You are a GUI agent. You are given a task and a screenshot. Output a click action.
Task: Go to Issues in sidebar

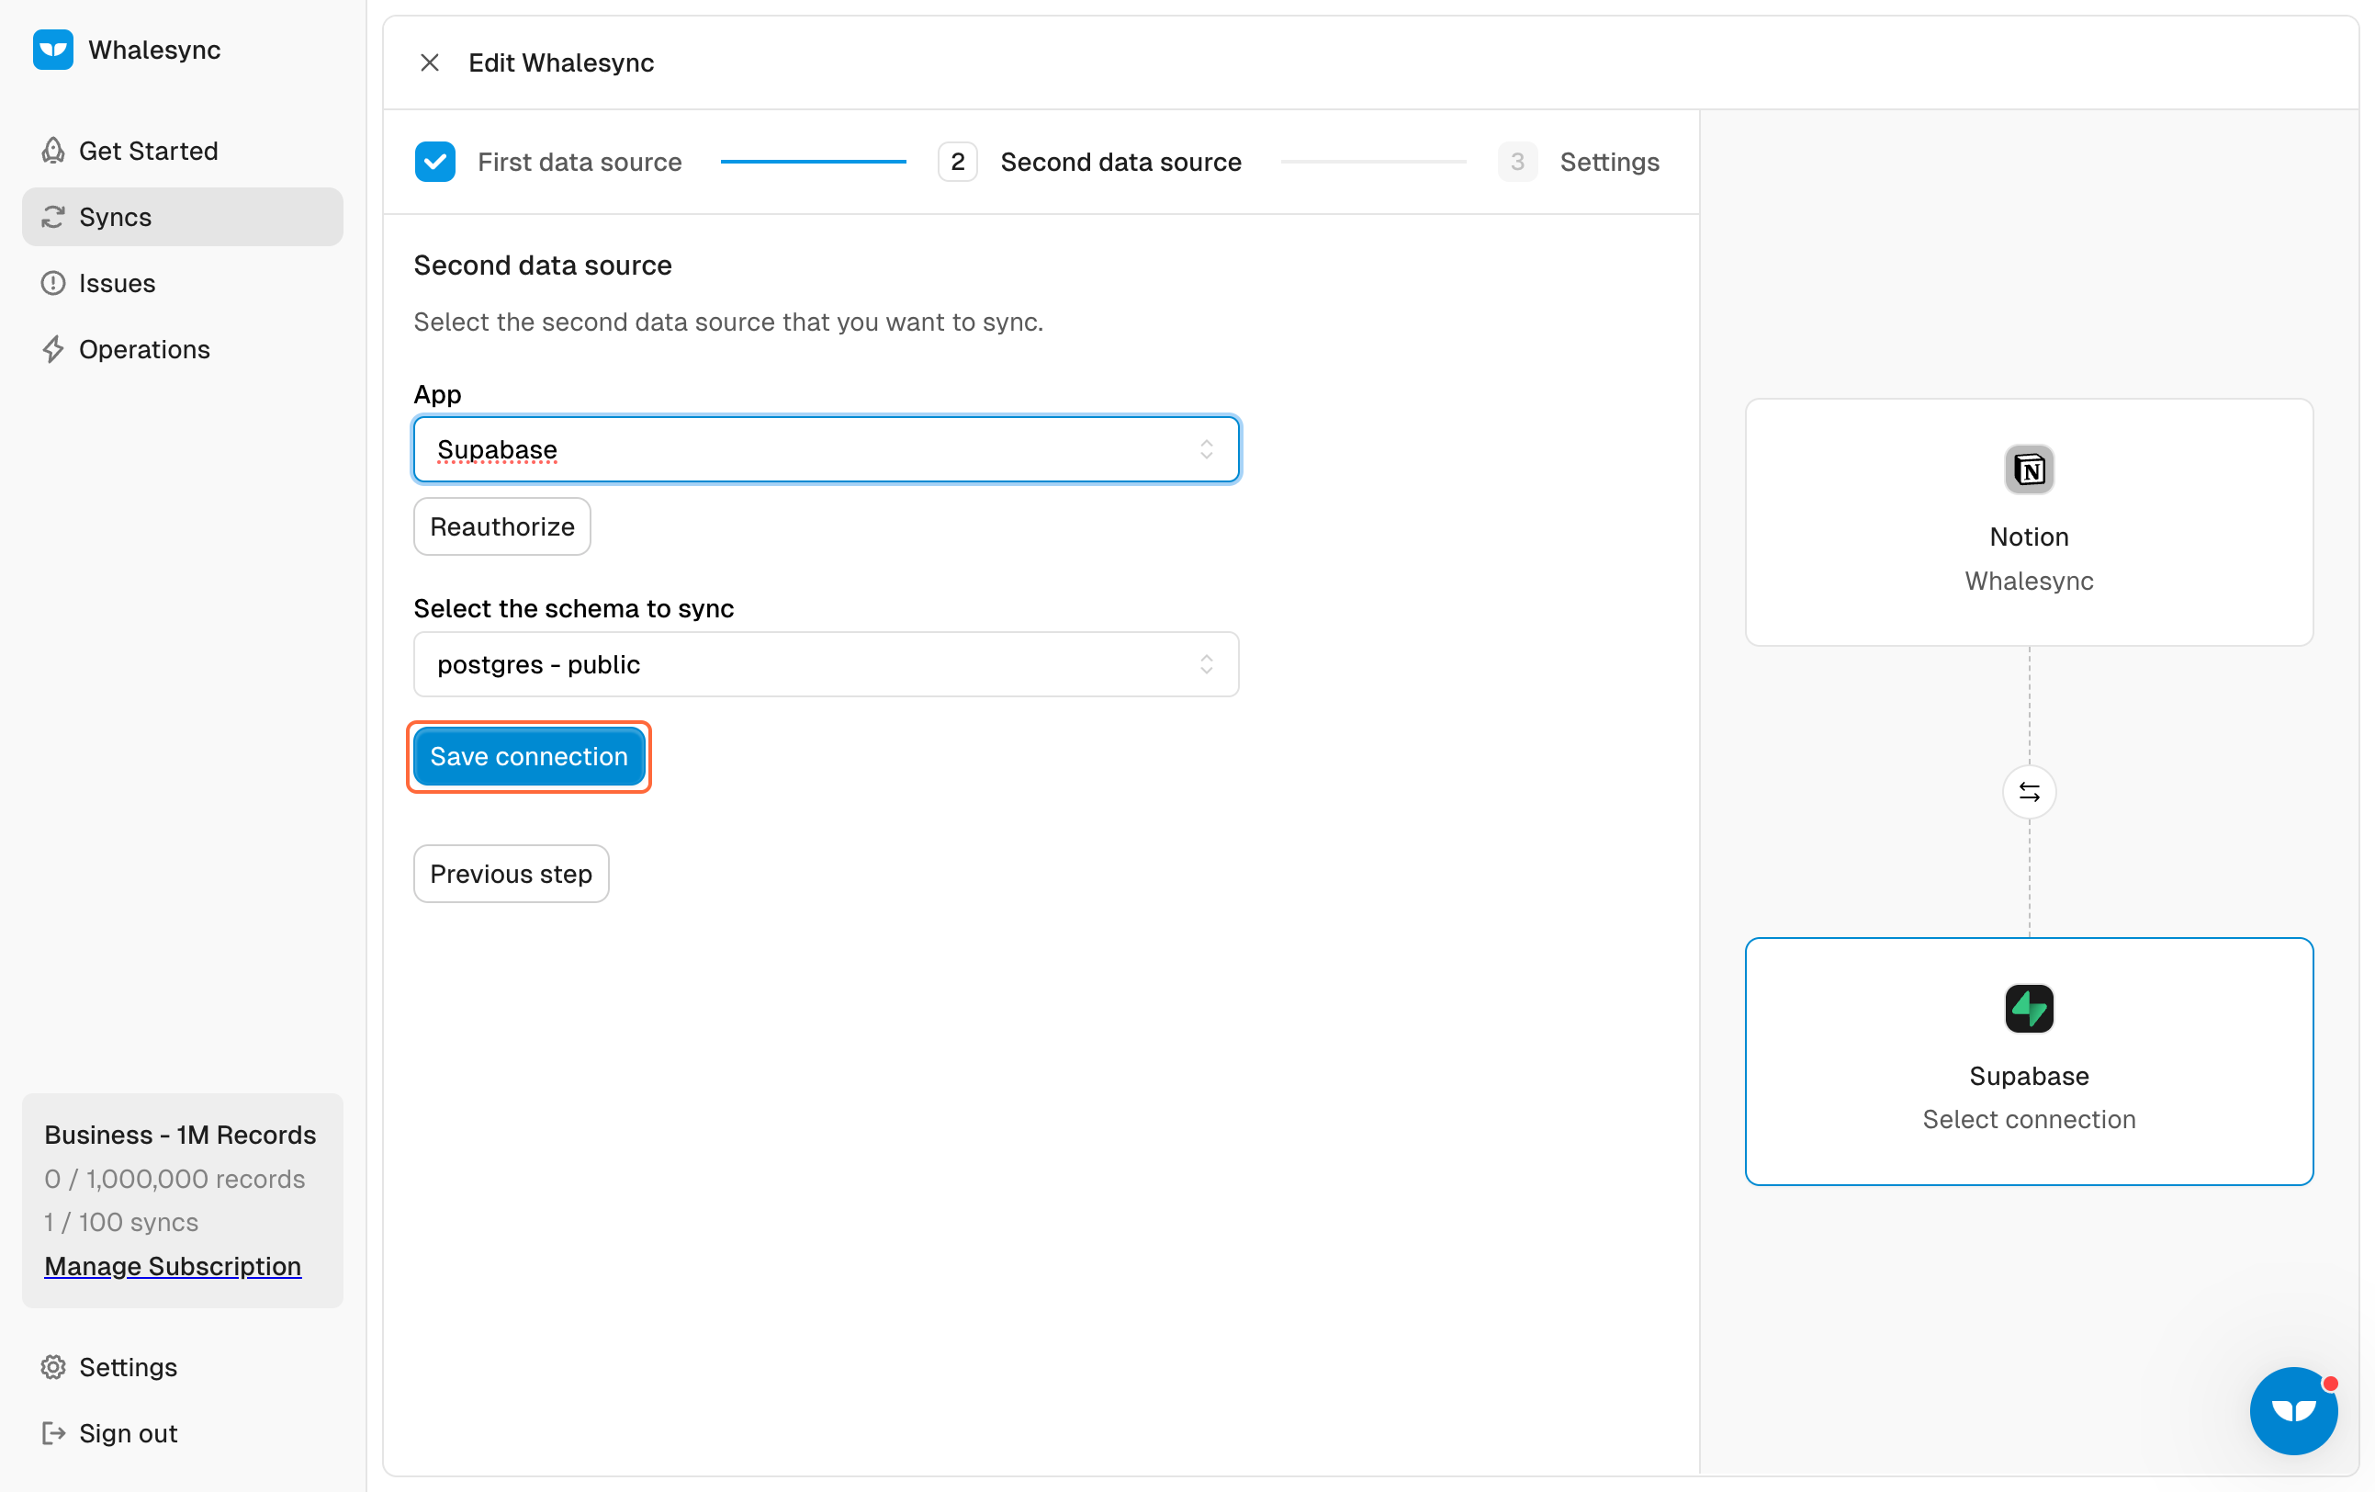click(117, 283)
